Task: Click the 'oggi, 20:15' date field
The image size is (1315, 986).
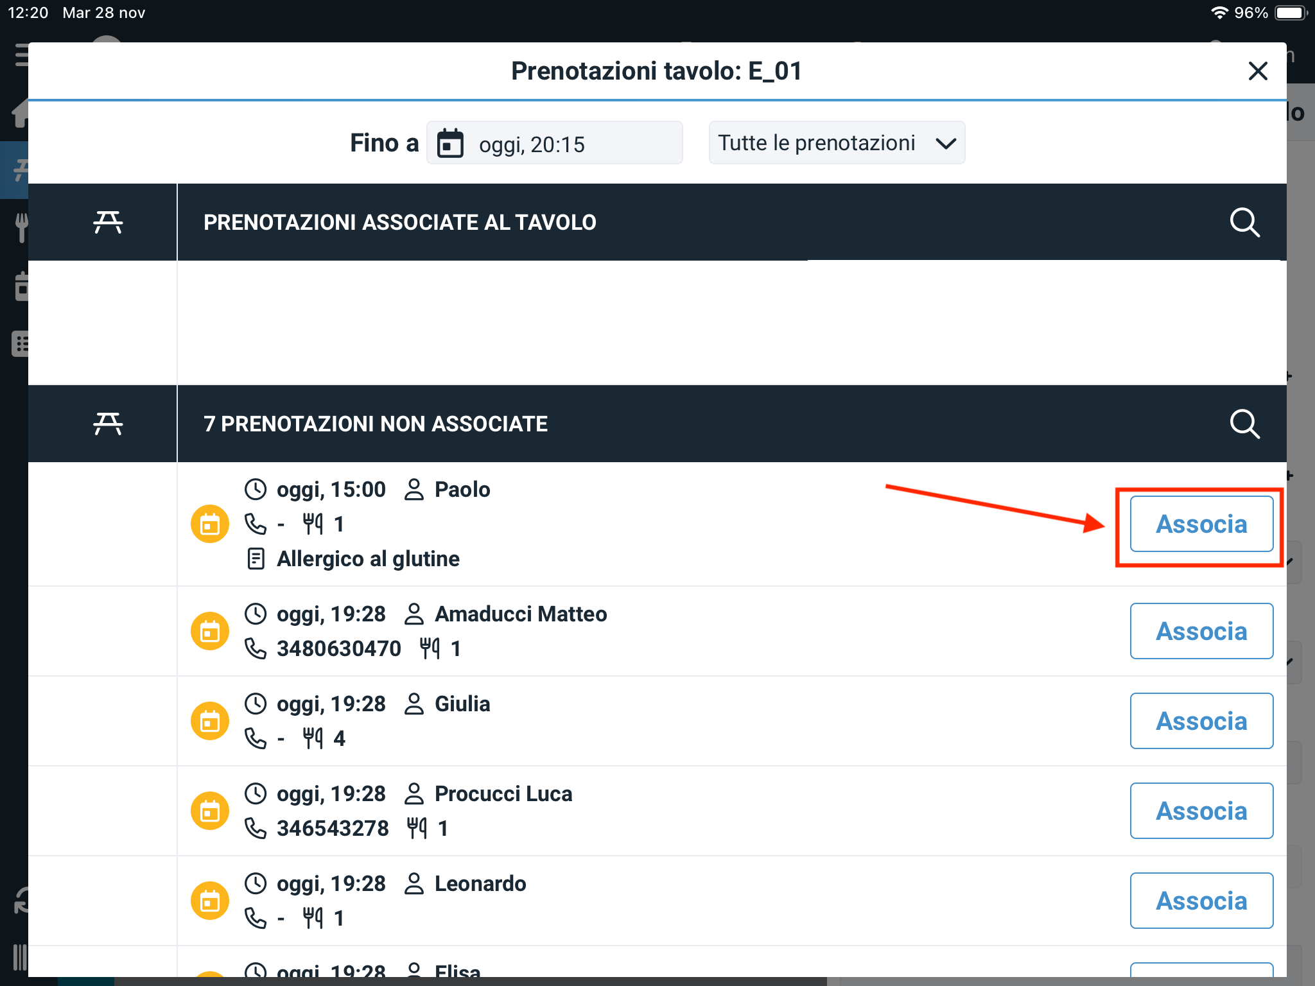Action: (555, 144)
